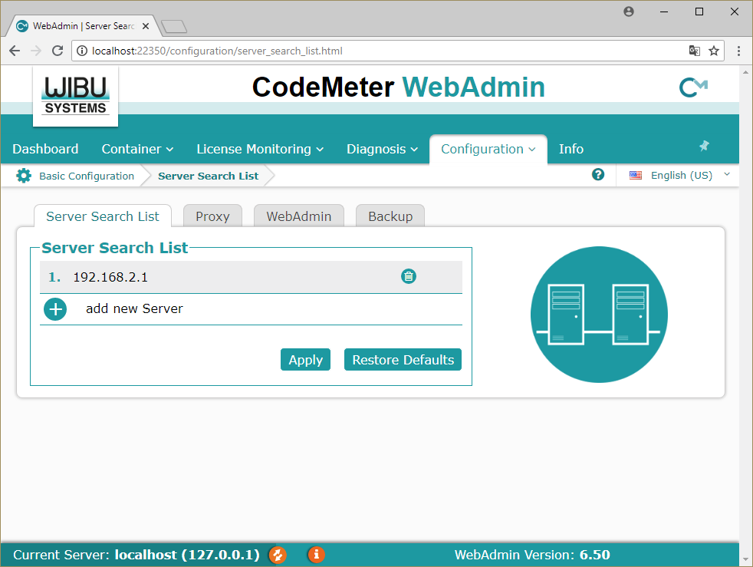Select the 192.168.2.1 server entry
This screenshot has height=567, width=753.
tap(251, 277)
